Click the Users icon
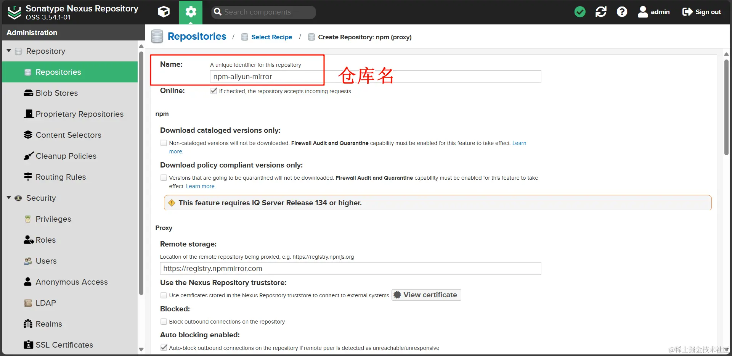The width and height of the screenshot is (732, 356). [x=28, y=261]
